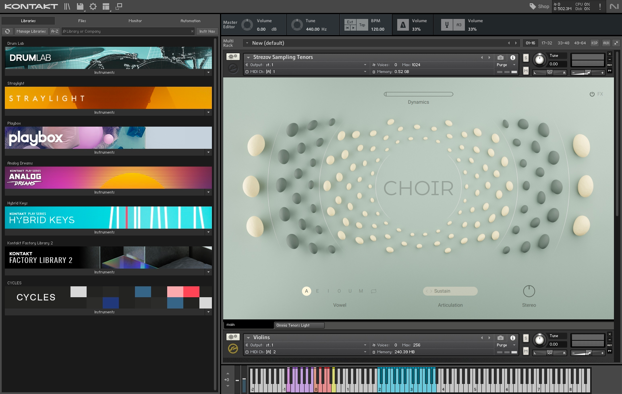Open instrument info via the i icon
The height and width of the screenshot is (394, 622).
(512, 58)
